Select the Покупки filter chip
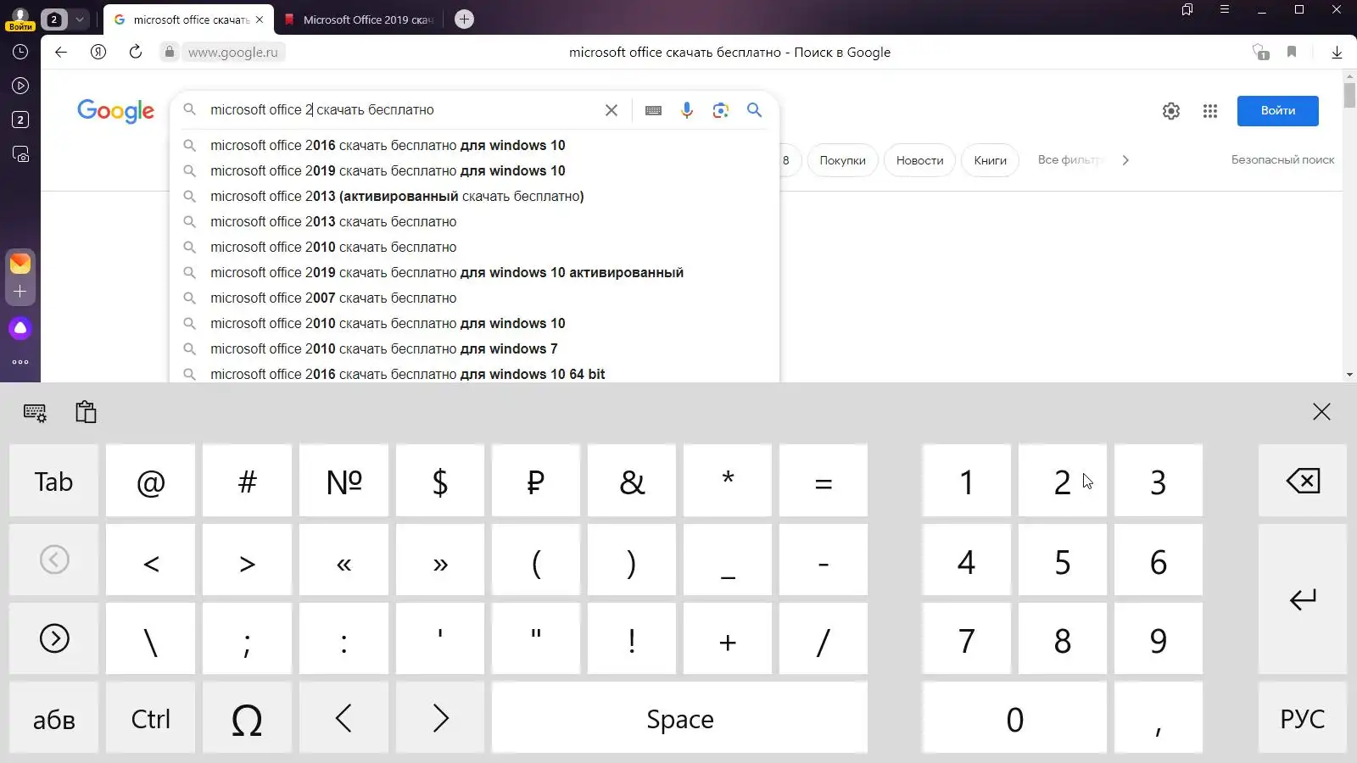 (x=842, y=160)
